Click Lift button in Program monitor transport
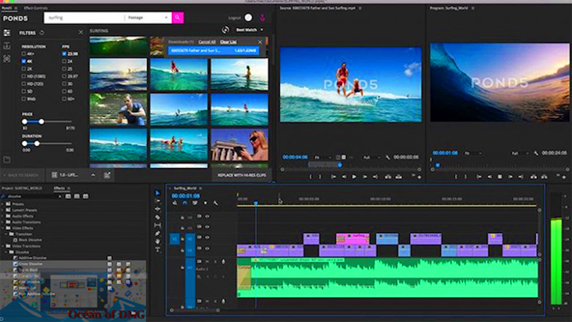The image size is (572, 322). (534, 177)
